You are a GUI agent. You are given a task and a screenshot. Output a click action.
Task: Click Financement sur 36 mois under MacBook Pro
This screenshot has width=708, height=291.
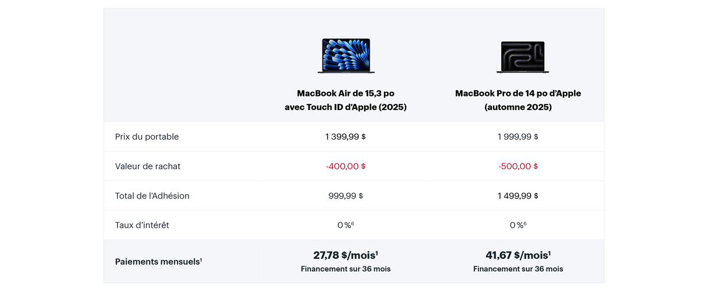tap(518, 269)
